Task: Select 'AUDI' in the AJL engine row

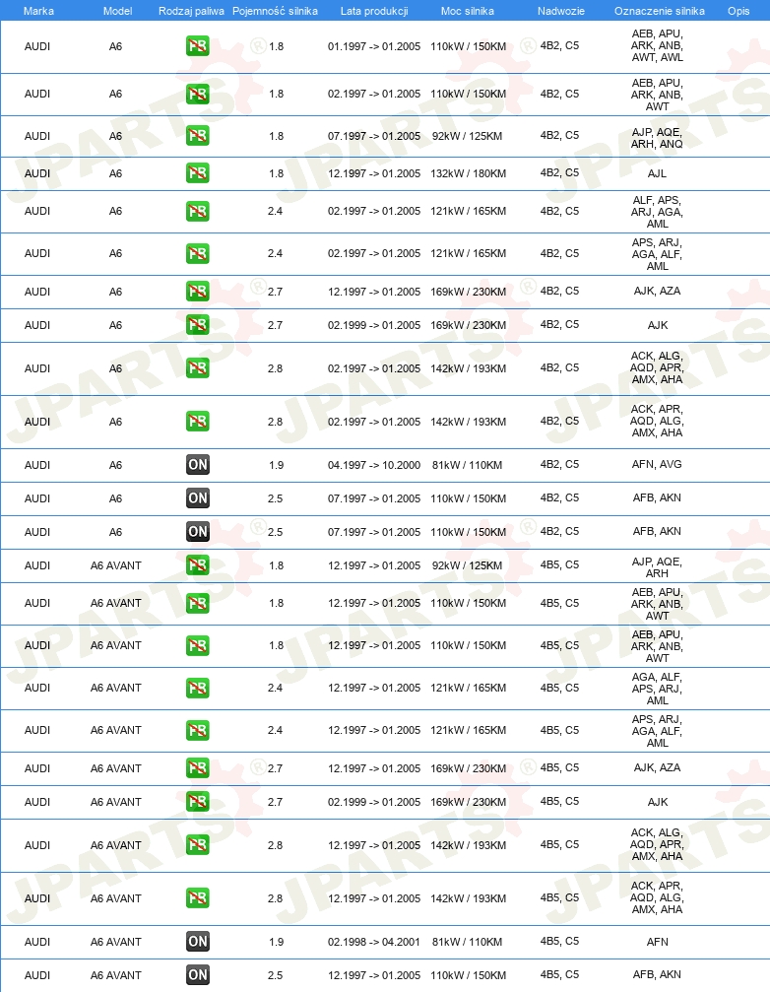Action: coord(37,173)
